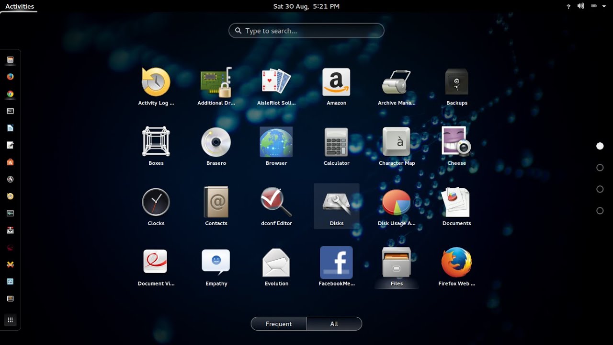The image size is (613, 345).
Task: Open Disk Usage Analyzer
Action: pos(397,207)
